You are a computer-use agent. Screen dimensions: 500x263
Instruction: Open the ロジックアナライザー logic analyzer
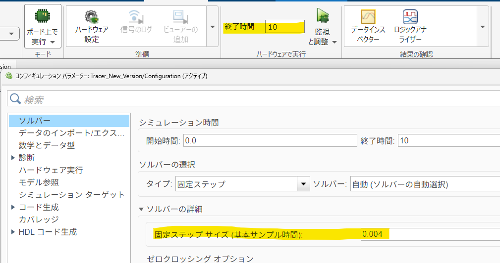410,27
